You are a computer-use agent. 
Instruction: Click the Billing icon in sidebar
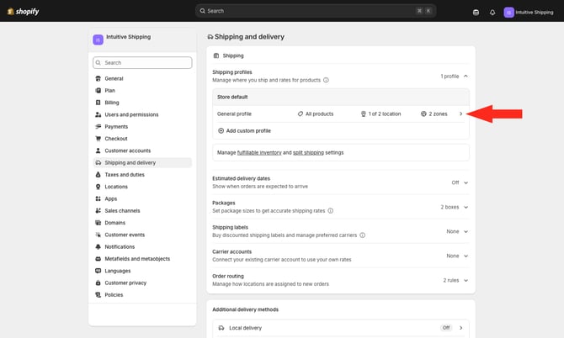pos(98,103)
